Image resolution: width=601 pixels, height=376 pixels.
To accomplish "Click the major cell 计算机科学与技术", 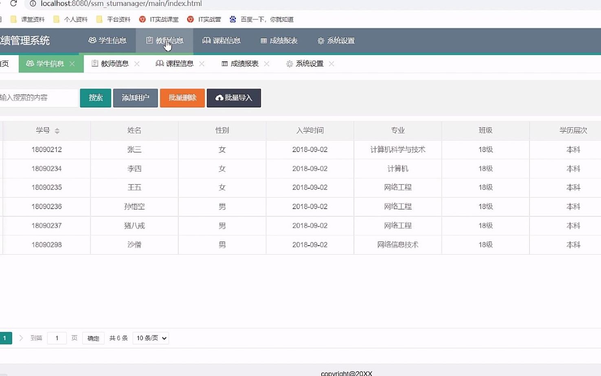I will tap(398, 150).
